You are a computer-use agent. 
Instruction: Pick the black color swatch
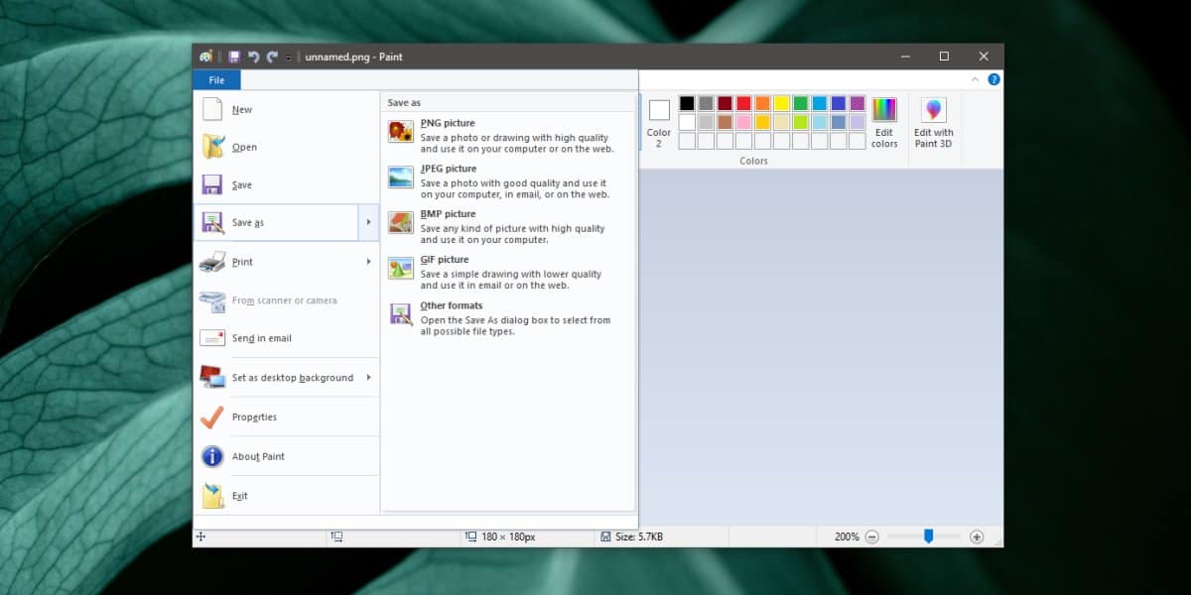(x=687, y=103)
